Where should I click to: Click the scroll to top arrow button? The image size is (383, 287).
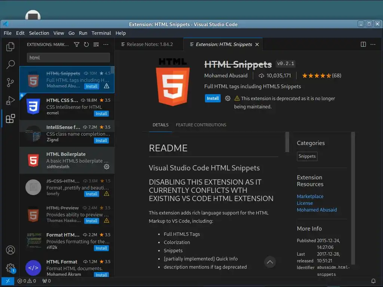pos(270,262)
